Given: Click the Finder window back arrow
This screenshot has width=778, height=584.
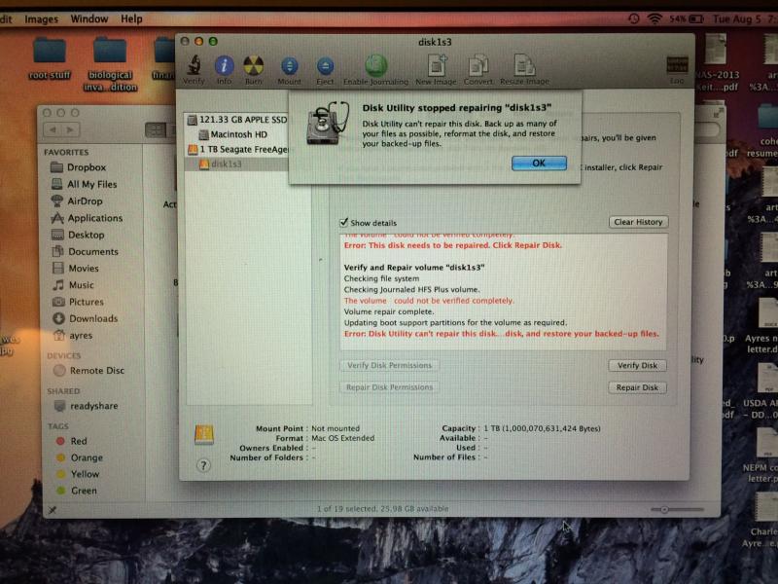Looking at the screenshot, I should pyautogui.click(x=53, y=130).
